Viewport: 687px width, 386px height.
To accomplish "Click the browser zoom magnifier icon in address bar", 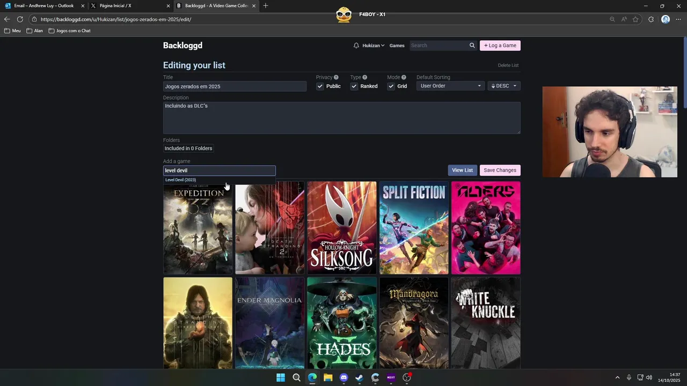I will [x=612, y=19].
